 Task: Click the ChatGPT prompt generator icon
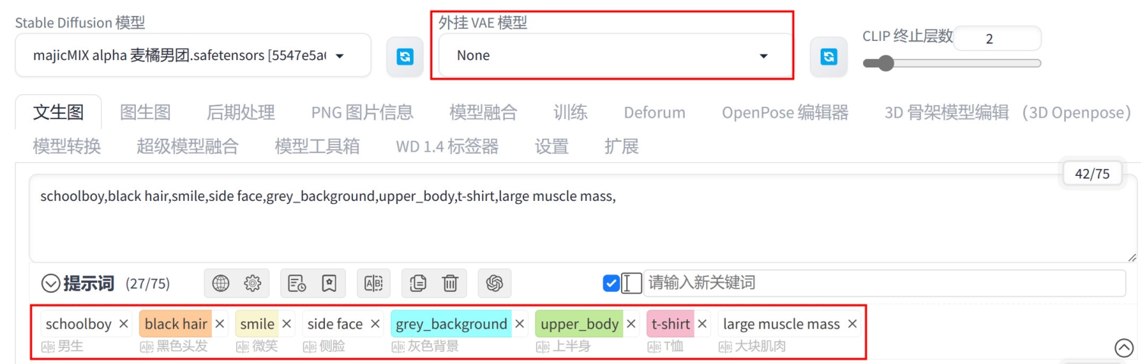[495, 284]
